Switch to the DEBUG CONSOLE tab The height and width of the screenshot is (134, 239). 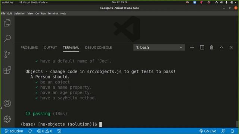pyautogui.click(x=98, y=47)
